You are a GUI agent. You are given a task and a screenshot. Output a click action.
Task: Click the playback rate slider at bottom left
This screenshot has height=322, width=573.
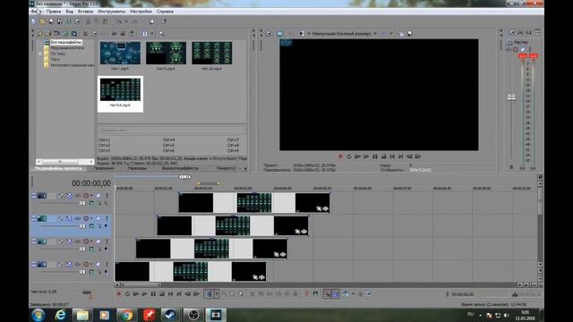pyautogui.click(x=87, y=292)
